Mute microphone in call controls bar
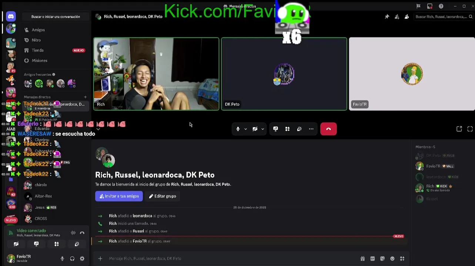This screenshot has width=475, height=266. click(x=238, y=129)
